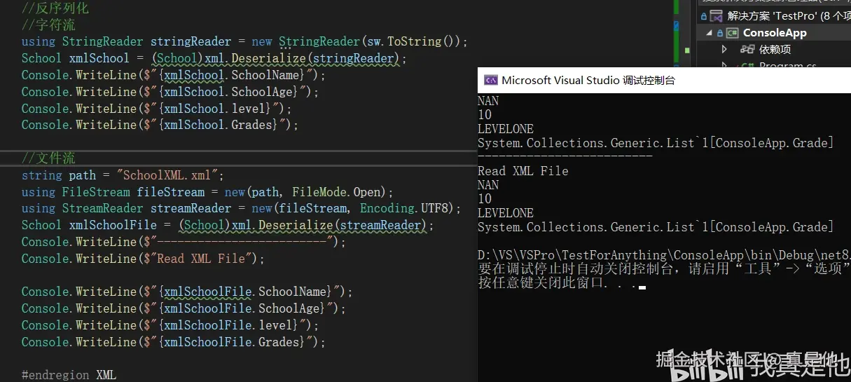Click the //反序列化 comment line
The width and height of the screenshot is (851, 382).
(x=55, y=8)
